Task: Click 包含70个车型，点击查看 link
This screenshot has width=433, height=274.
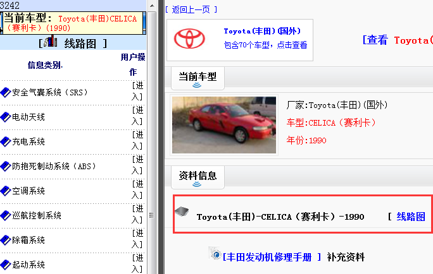Action: (265, 45)
